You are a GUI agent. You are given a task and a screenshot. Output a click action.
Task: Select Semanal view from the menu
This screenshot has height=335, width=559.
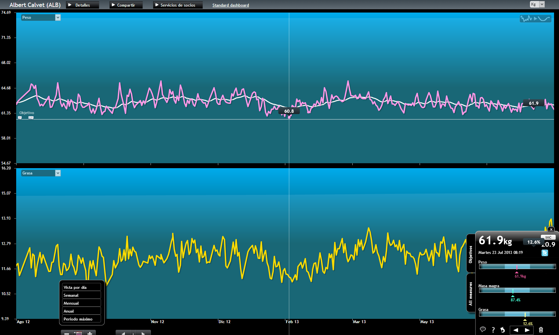point(81,295)
